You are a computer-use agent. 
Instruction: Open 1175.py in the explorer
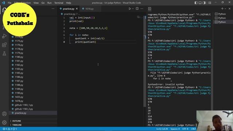tap(19, 41)
